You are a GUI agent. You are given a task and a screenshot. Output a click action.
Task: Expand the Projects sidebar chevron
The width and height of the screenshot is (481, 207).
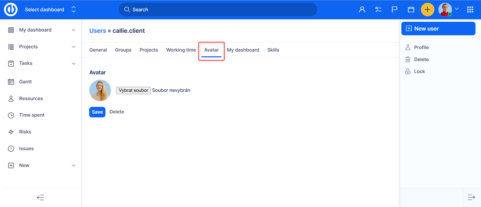pos(74,47)
